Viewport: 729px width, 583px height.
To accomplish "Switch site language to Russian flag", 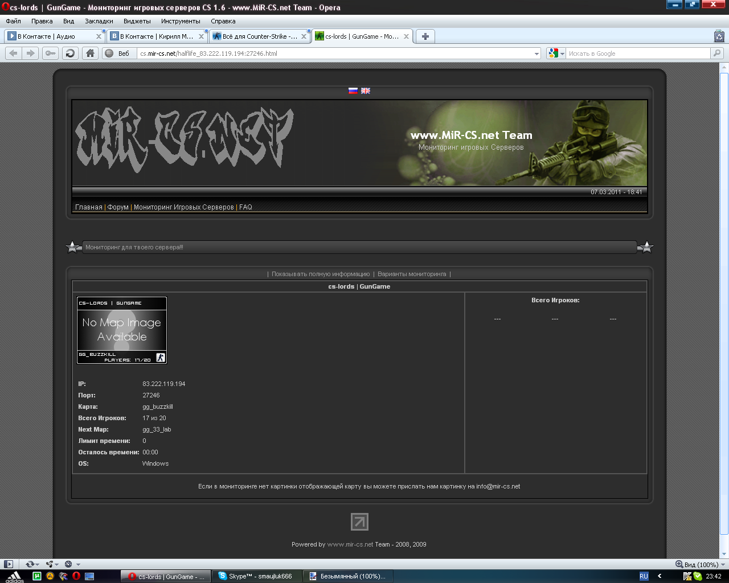I will [x=353, y=91].
